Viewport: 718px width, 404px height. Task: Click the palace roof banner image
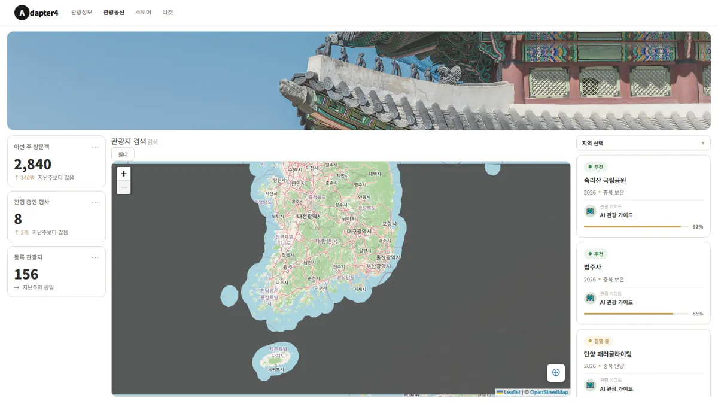[359, 81]
